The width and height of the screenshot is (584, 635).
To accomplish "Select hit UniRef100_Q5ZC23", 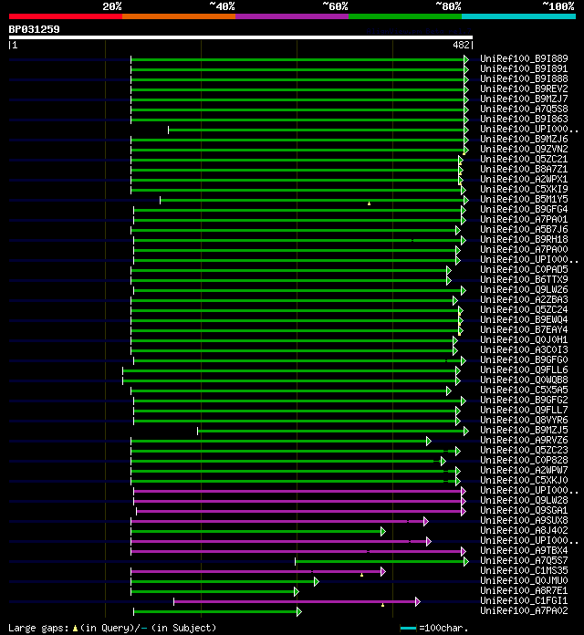I will point(524,450).
